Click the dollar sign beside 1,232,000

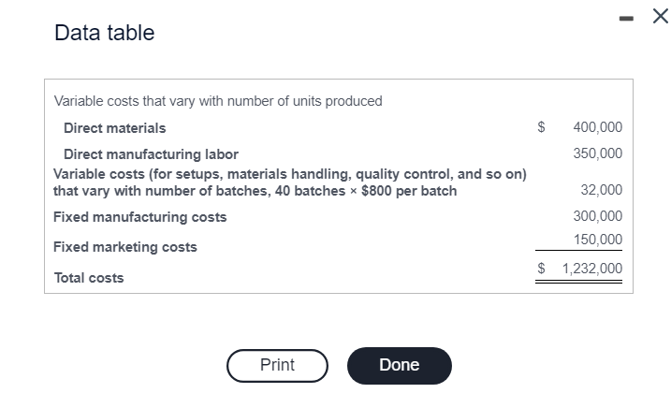point(541,269)
